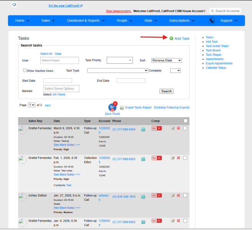Open the People menu
The width and height of the screenshot is (252, 230).
click(x=124, y=21)
